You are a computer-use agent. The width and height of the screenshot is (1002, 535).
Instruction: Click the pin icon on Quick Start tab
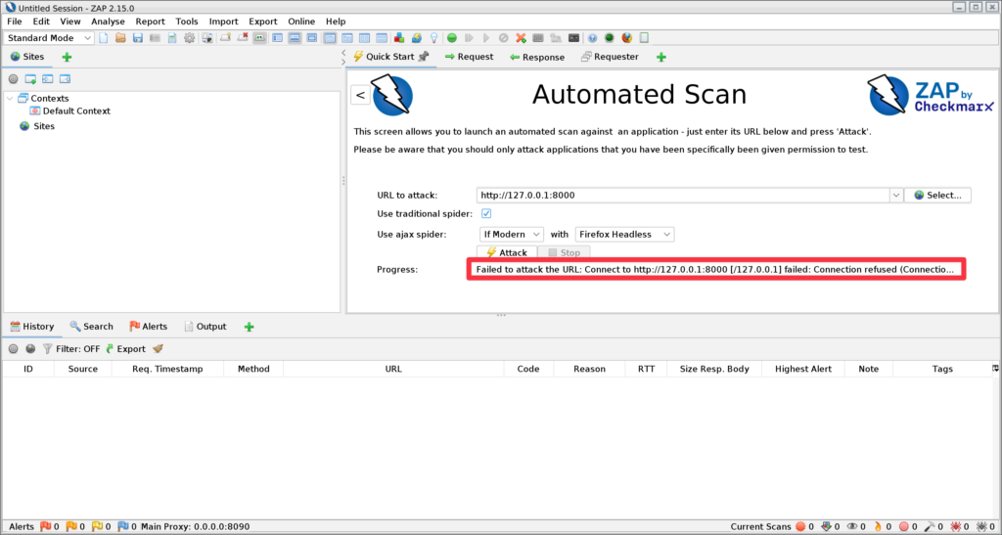point(424,57)
